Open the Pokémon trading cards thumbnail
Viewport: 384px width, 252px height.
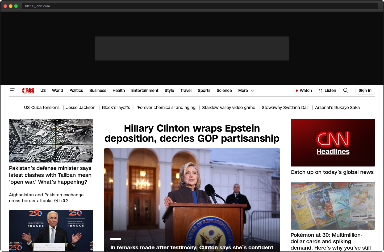(x=333, y=205)
